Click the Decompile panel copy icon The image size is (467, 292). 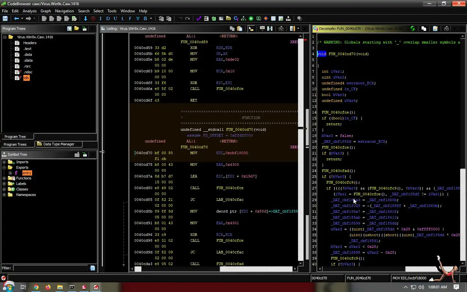tap(424, 29)
